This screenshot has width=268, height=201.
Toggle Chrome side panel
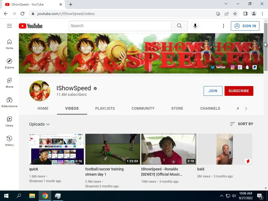coord(245,14)
